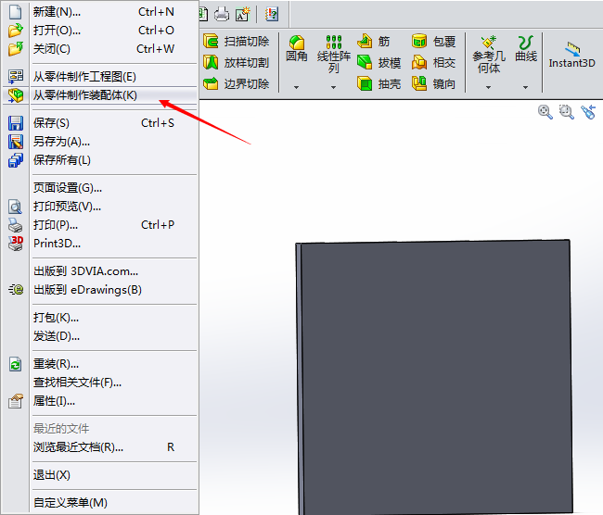
Task: Choose 属性(I)... menu item
Action: (100, 401)
